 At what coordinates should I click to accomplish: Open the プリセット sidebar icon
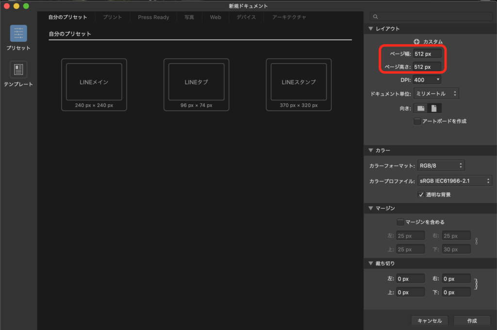coord(18,33)
